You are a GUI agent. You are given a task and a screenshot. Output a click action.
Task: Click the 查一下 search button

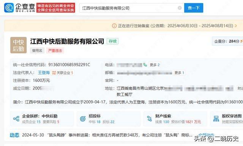(x=194, y=8)
